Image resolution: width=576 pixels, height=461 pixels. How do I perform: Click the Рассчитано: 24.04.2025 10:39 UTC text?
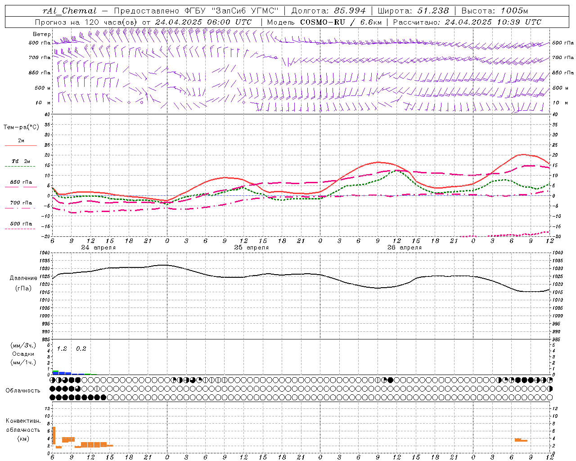click(x=467, y=22)
